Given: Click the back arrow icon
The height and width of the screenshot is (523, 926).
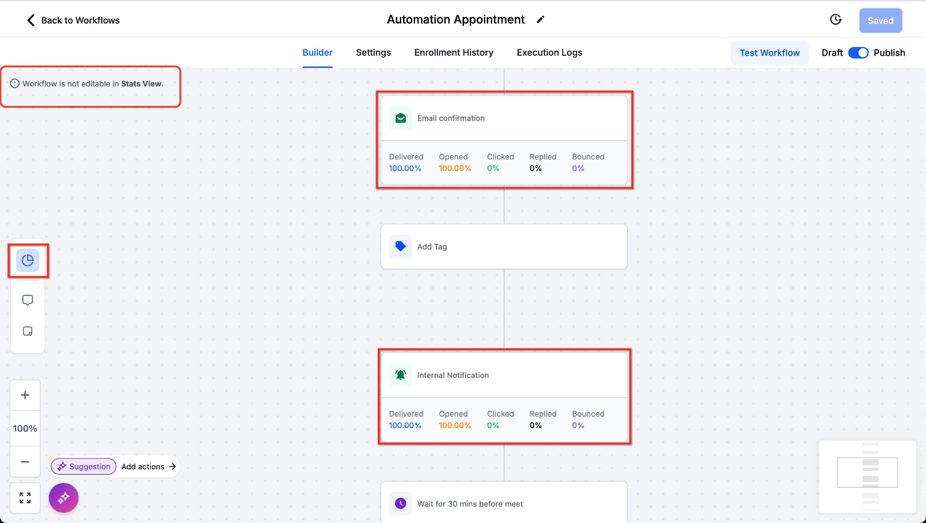Looking at the screenshot, I should (x=31, y=20).
